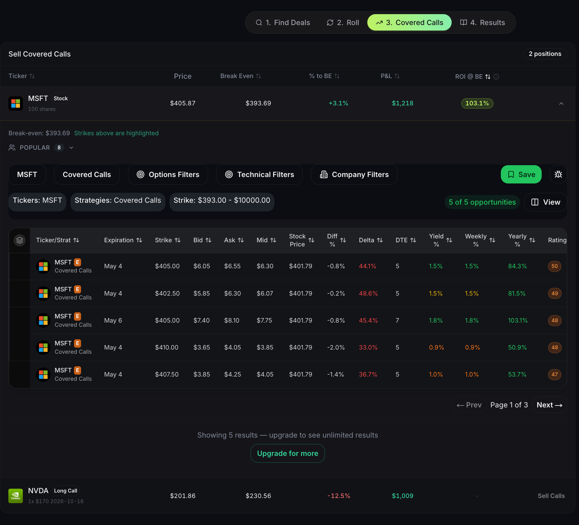The height and width of the screenshot is (525, 579).
Task: Open the 1. Find Deals tab
Action: click(283, 22)
